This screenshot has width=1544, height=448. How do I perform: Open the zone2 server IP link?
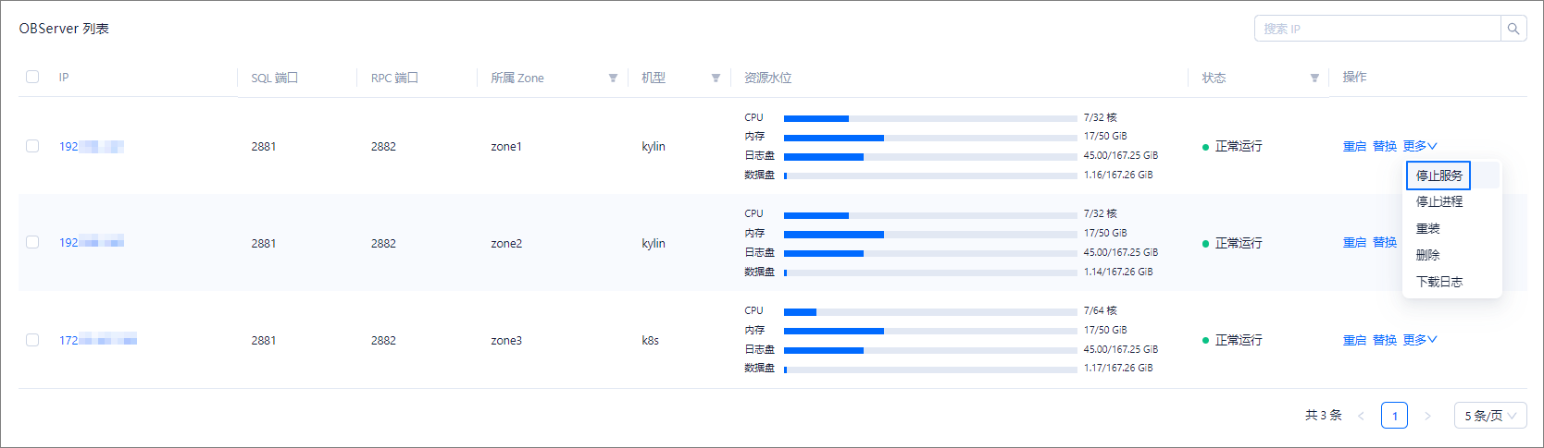(92, 242)
